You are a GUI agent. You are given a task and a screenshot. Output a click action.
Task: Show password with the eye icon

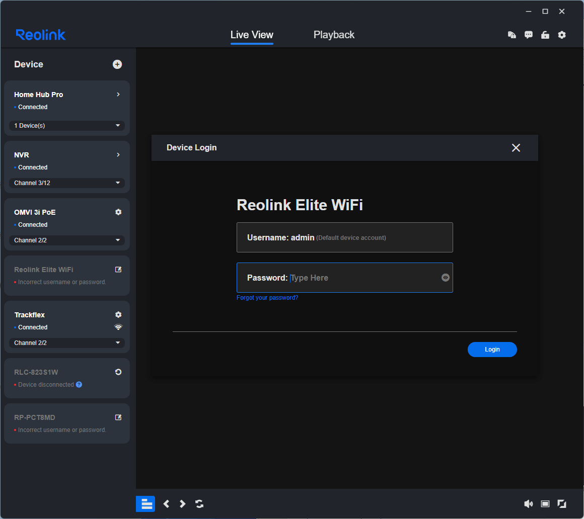[x=446, y=278]
